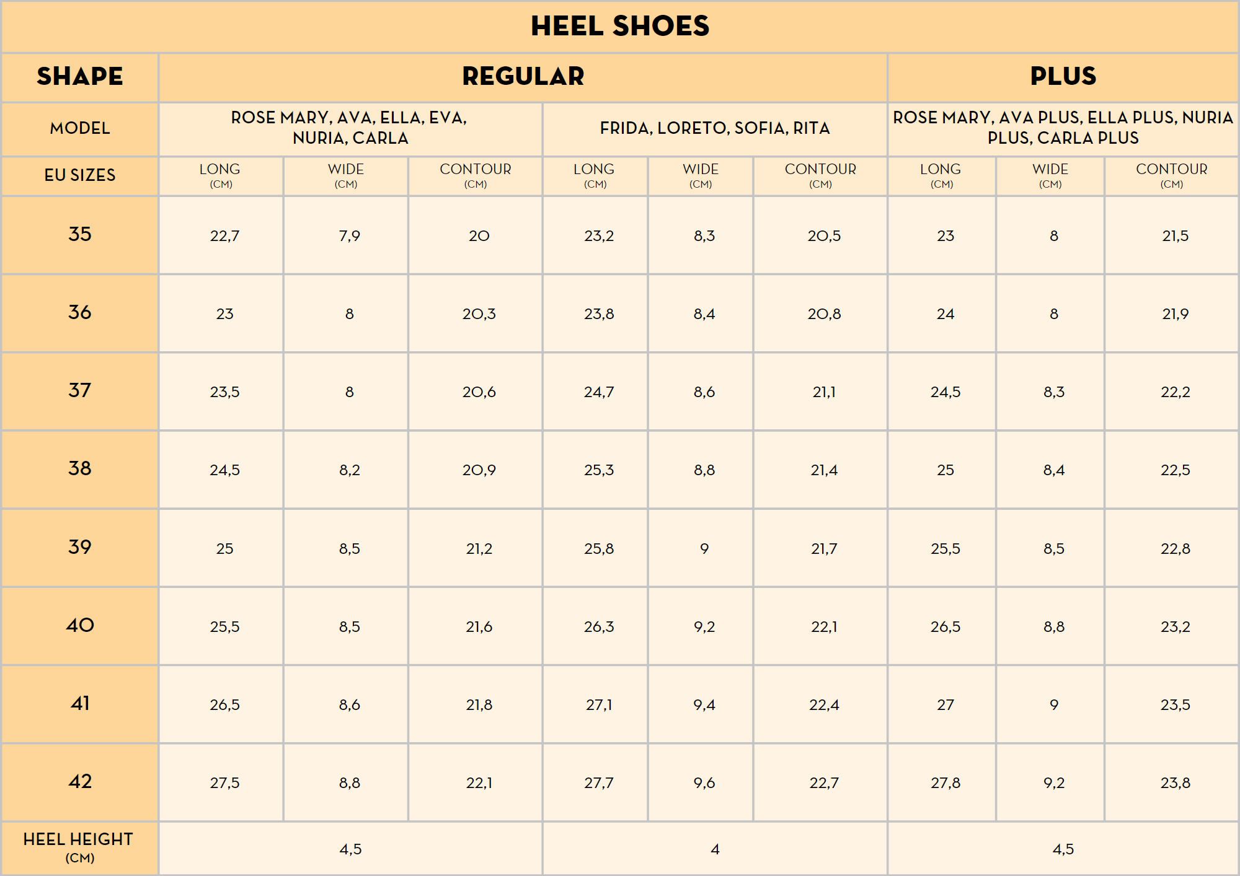Screen dimensions: 1240x876
Task: Select the 27,1 long value for size 41
Action: pyautogui.click(x=598, y=705)
